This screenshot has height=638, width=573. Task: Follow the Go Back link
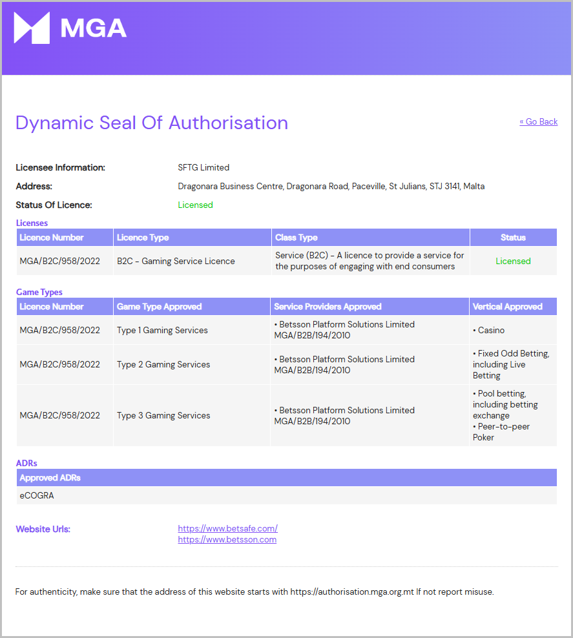pos(538,121)
